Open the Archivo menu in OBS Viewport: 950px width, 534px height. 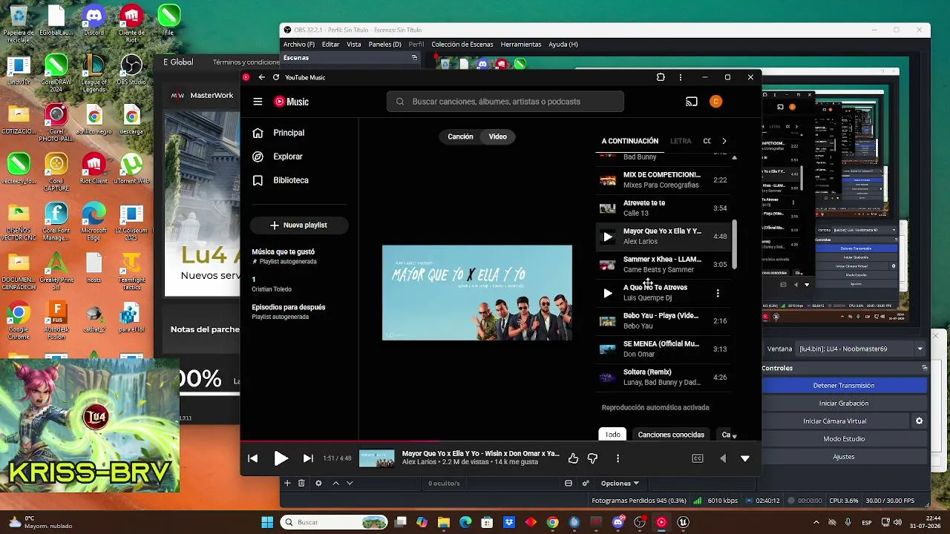(299, 44)
